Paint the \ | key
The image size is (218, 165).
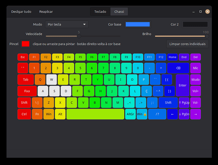[37, 103]
